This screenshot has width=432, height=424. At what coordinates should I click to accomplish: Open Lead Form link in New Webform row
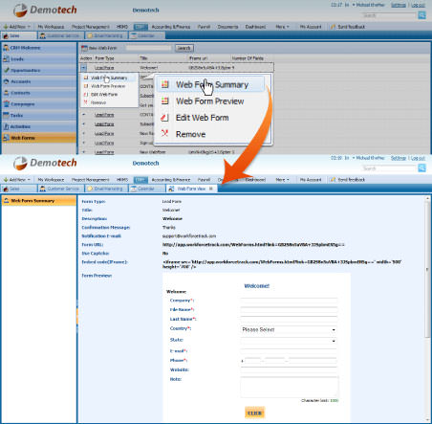104,152
